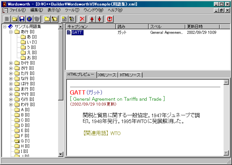Screen dimensions: 232x165
Task: Collapse the あ行 tree node
Action: [x=11, y=32]
